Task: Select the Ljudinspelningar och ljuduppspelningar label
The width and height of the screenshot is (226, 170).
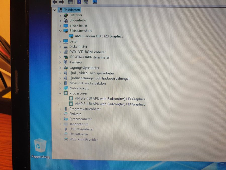Action: pyautogui.click(x=99, y=78)
